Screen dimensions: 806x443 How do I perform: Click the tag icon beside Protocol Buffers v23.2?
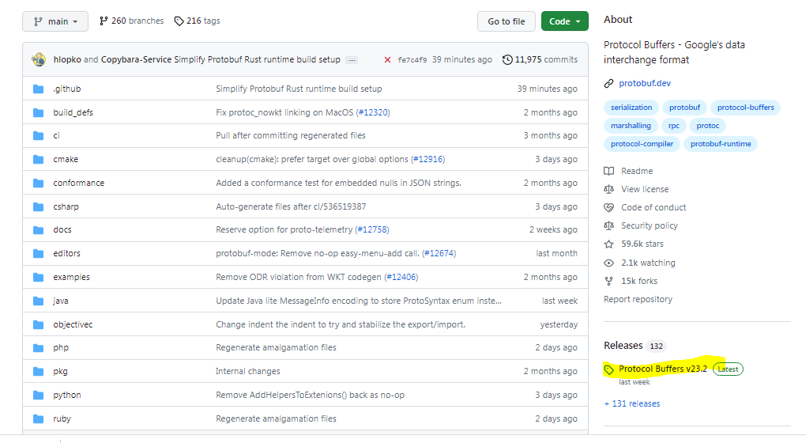click(x=609, y=369)
